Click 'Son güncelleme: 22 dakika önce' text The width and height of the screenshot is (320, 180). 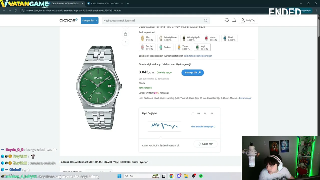pyautogui.click(x=154, y=79)
